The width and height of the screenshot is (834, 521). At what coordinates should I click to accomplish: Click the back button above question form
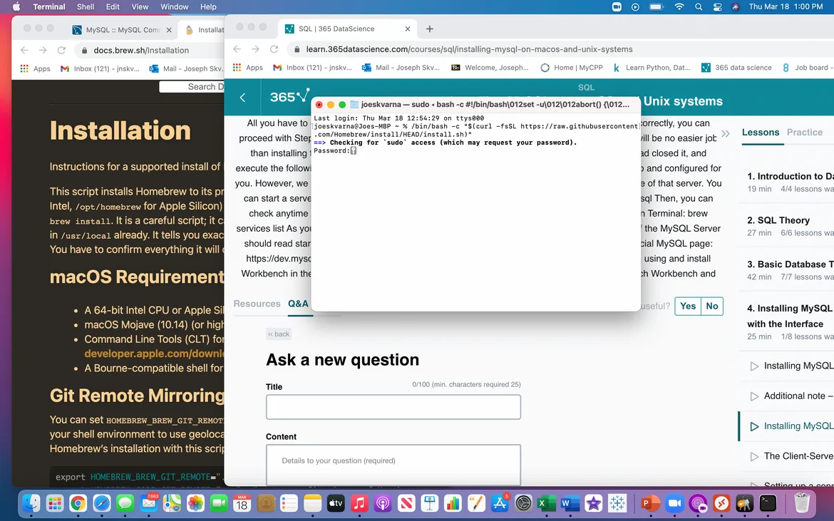point(279,334)
